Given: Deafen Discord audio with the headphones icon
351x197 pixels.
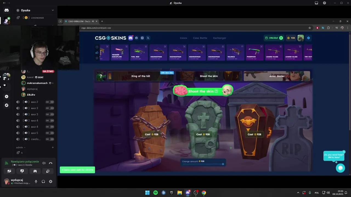Looking at the screenshot, I should point(43,181).
